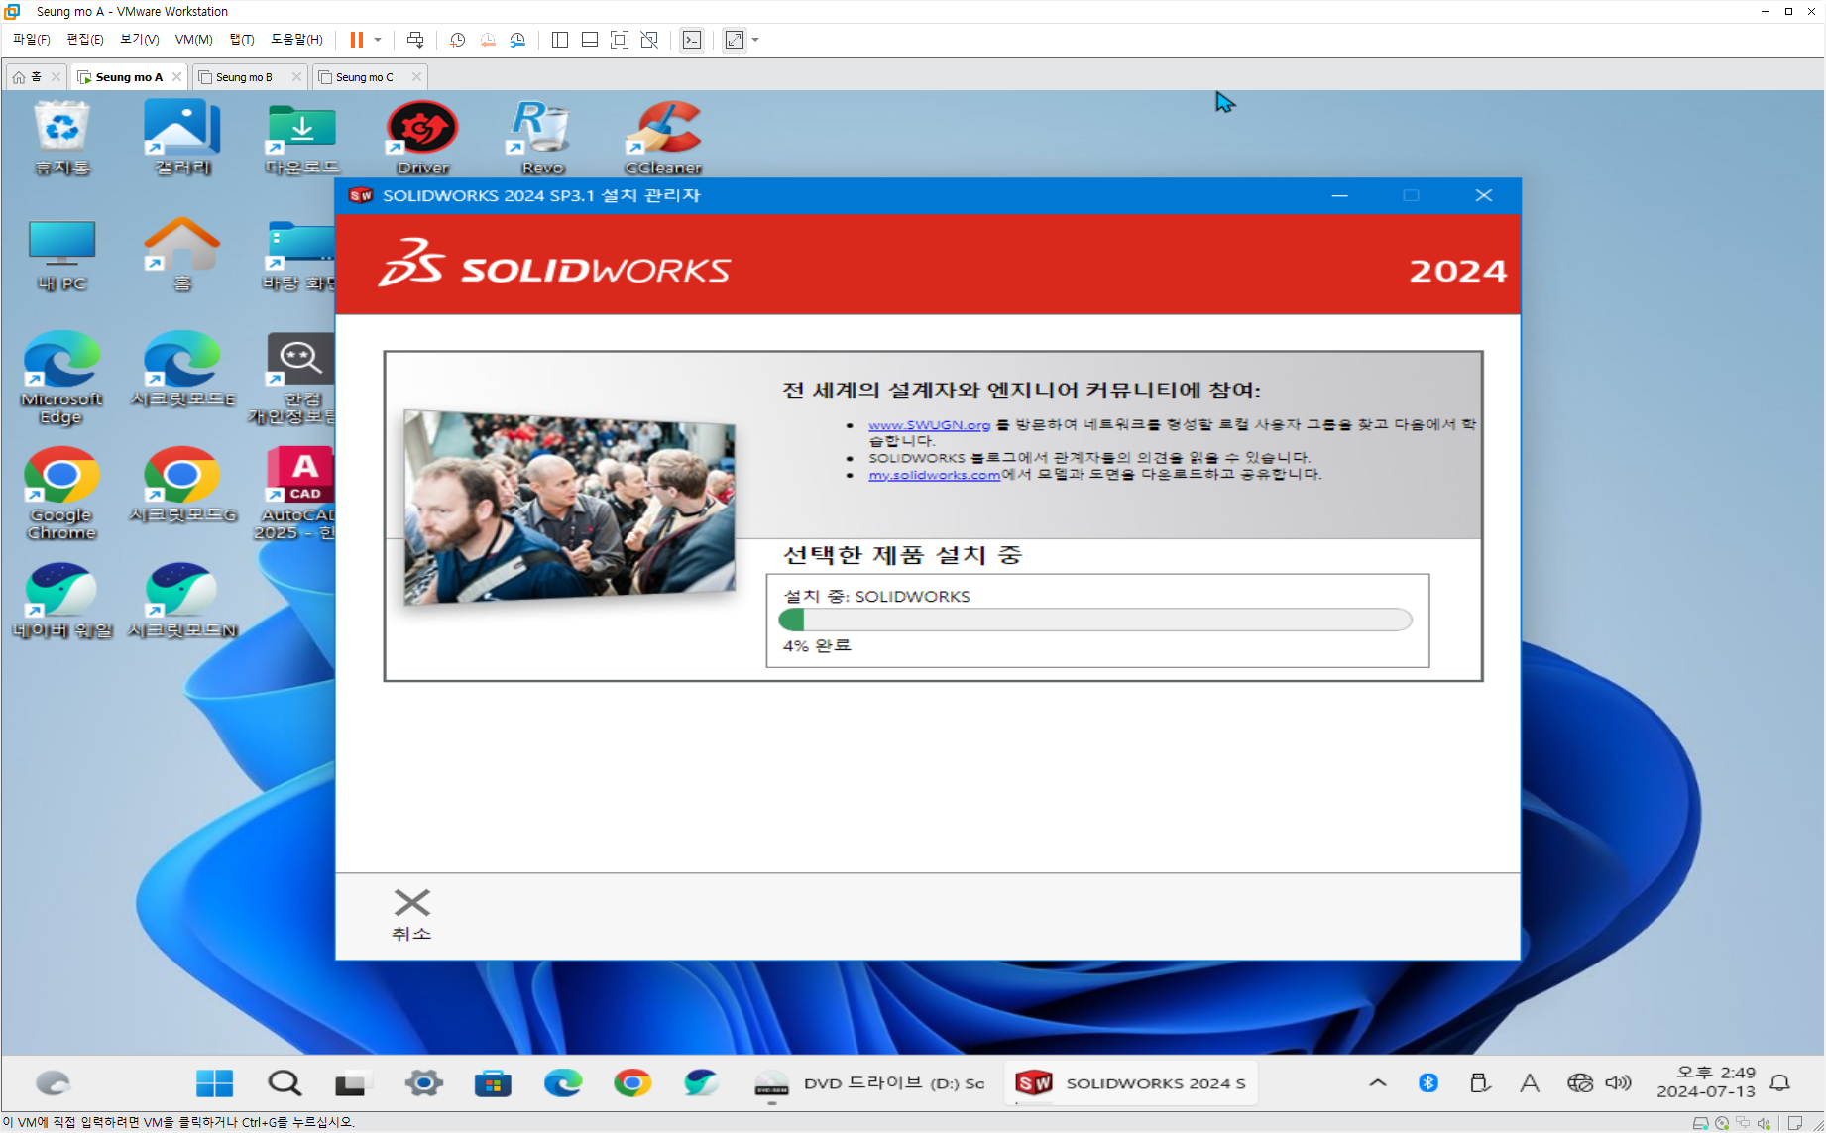Show hidden tray icons chevron
Screen dimensions: 1826x1133
point(1378,1082)
